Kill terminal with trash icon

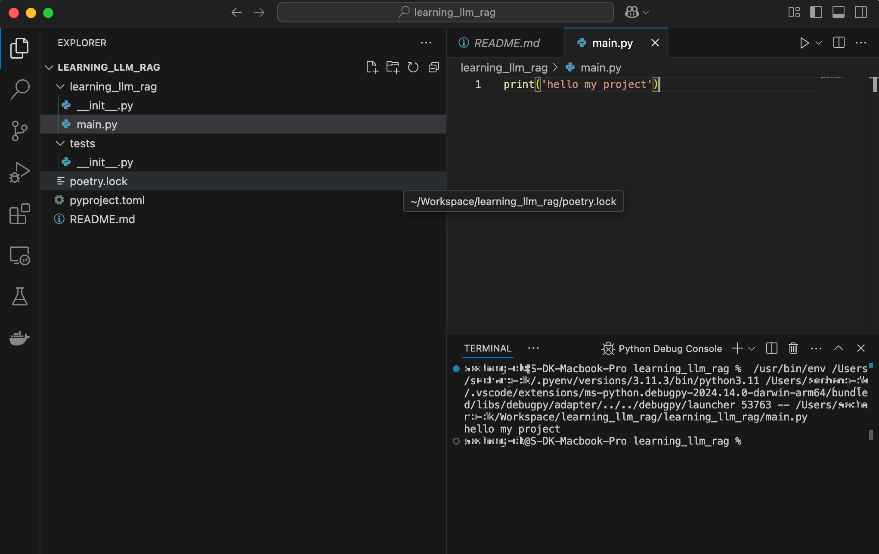pyautogui.click(x=793, y=348)
